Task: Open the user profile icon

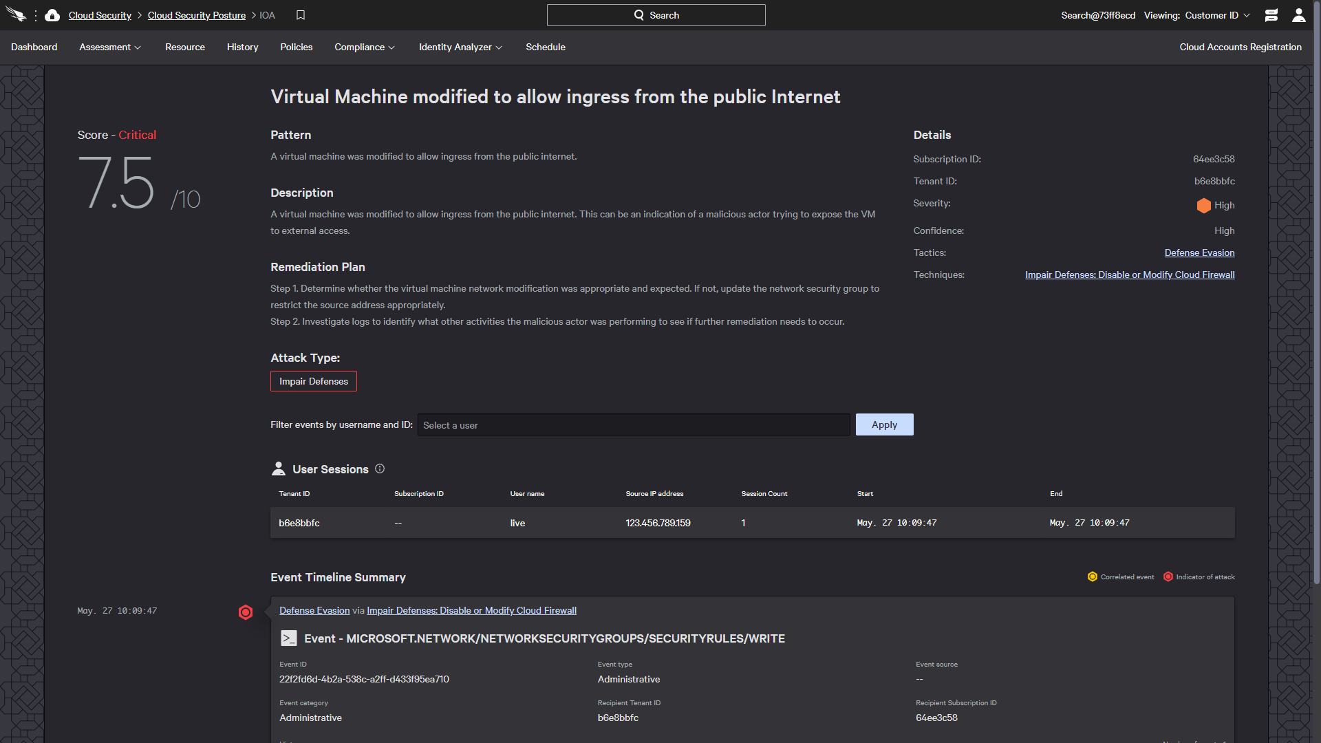Action: 1299,15
